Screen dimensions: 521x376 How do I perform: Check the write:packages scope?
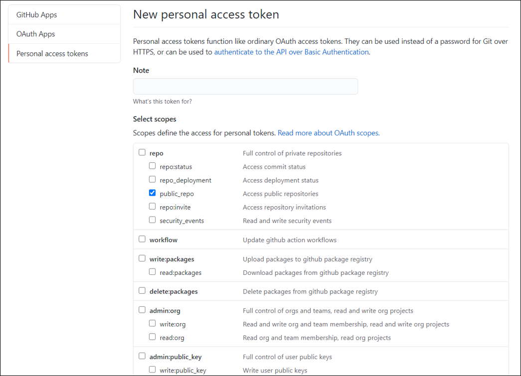point(142,259)
